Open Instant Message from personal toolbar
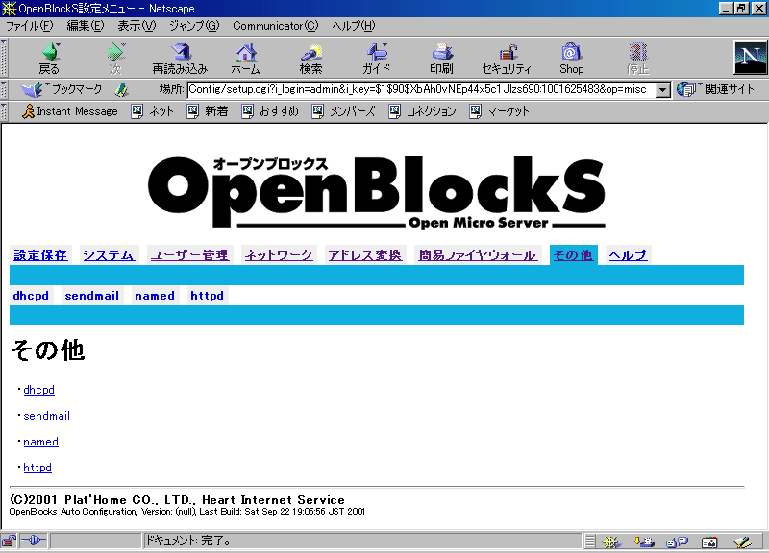Image resolution: width=769 pixels, height=553 pixels. pos(70,111)
